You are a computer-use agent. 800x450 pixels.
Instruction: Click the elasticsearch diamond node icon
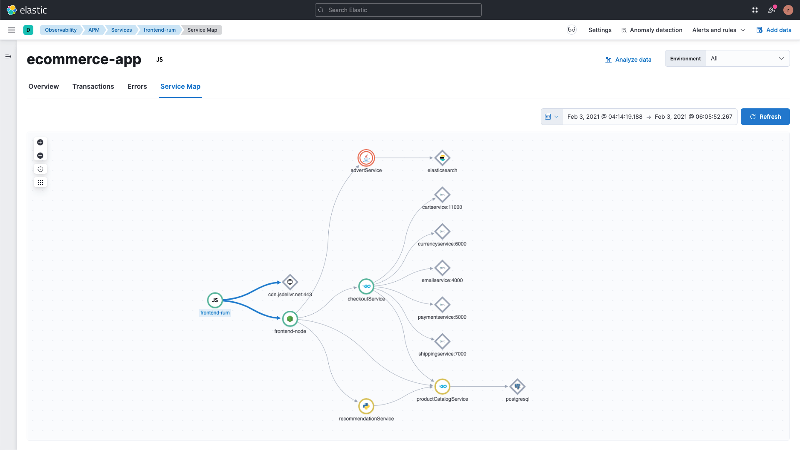442,157
